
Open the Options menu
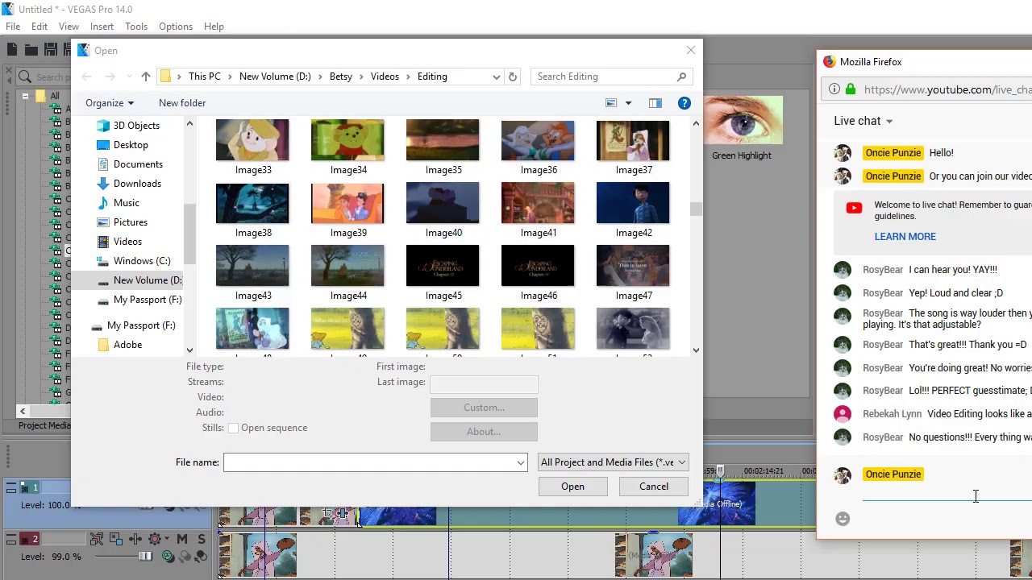[x=175, y=27]
